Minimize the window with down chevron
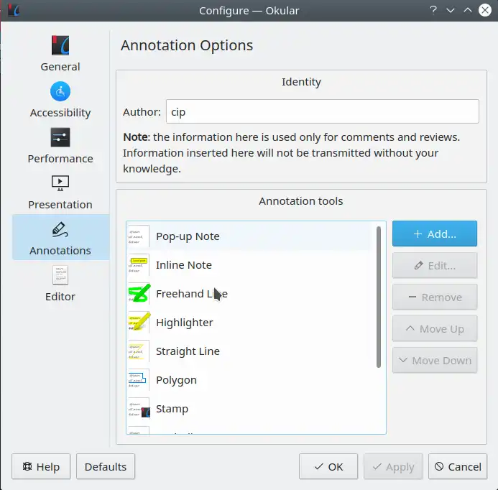 [451, 11]
